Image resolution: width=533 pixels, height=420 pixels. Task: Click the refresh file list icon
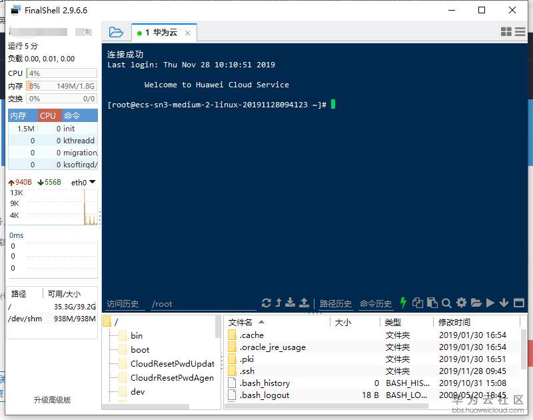266,303
